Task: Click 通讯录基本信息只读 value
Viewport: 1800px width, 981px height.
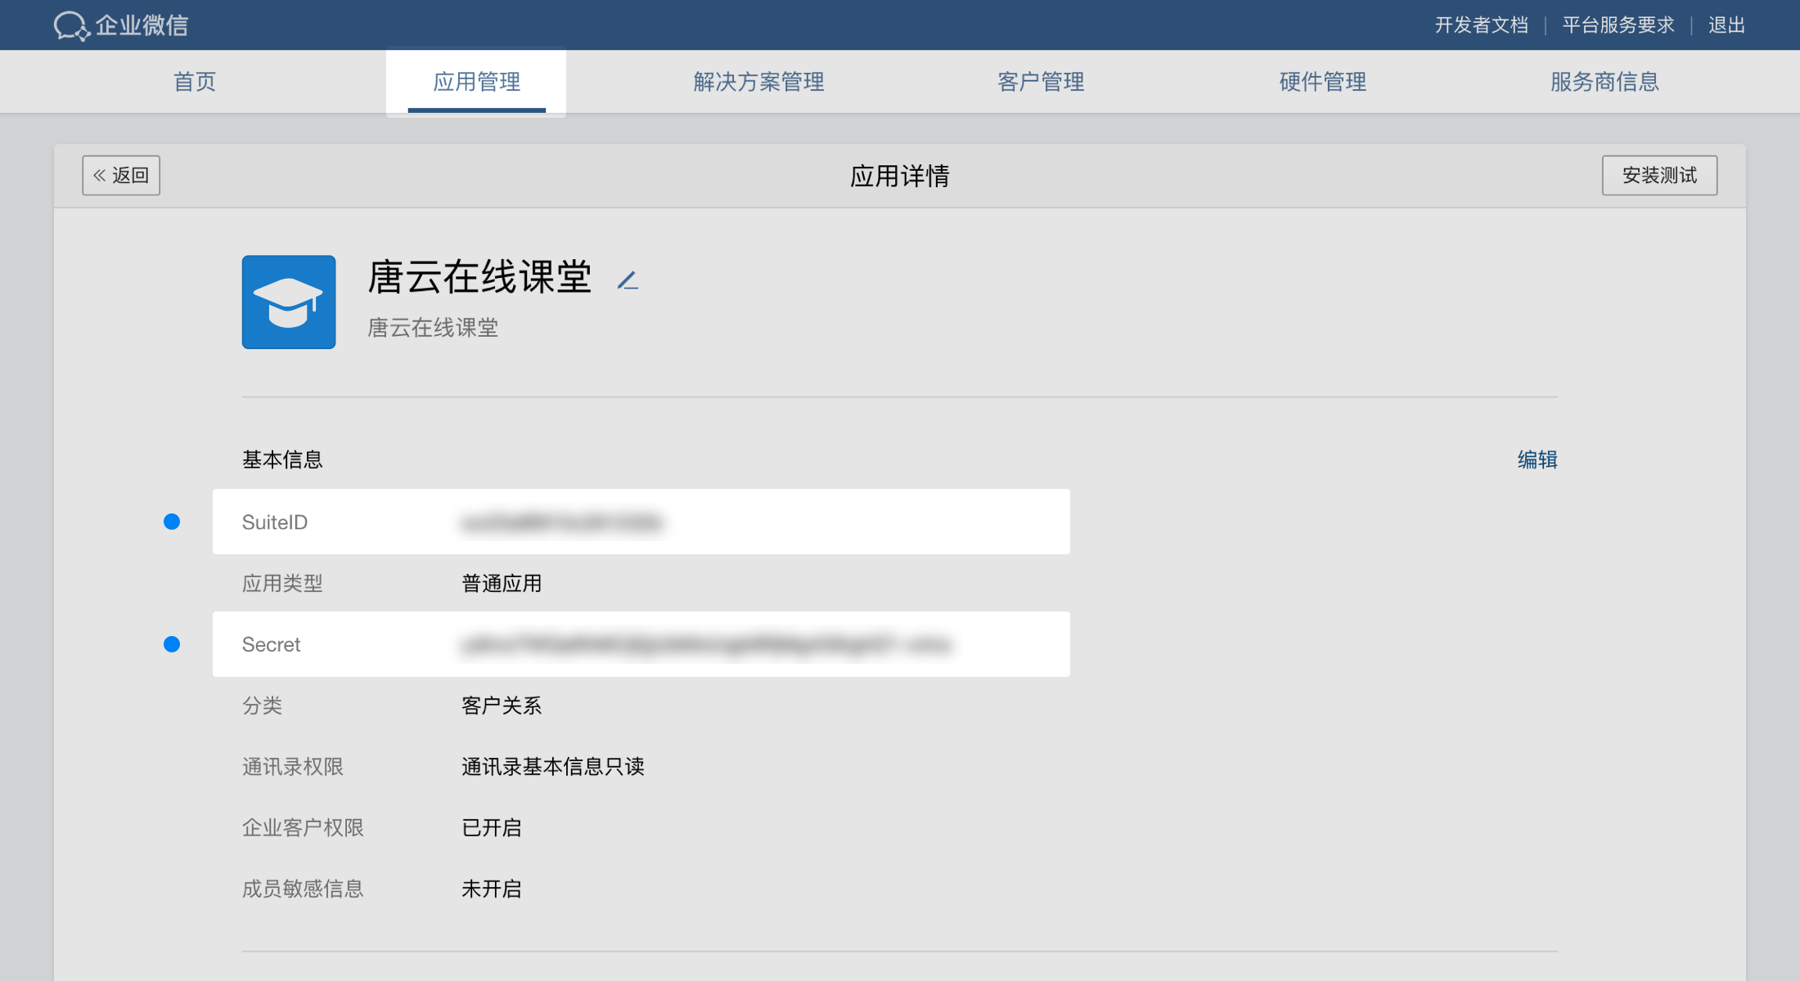Action: tap(553, 766)
